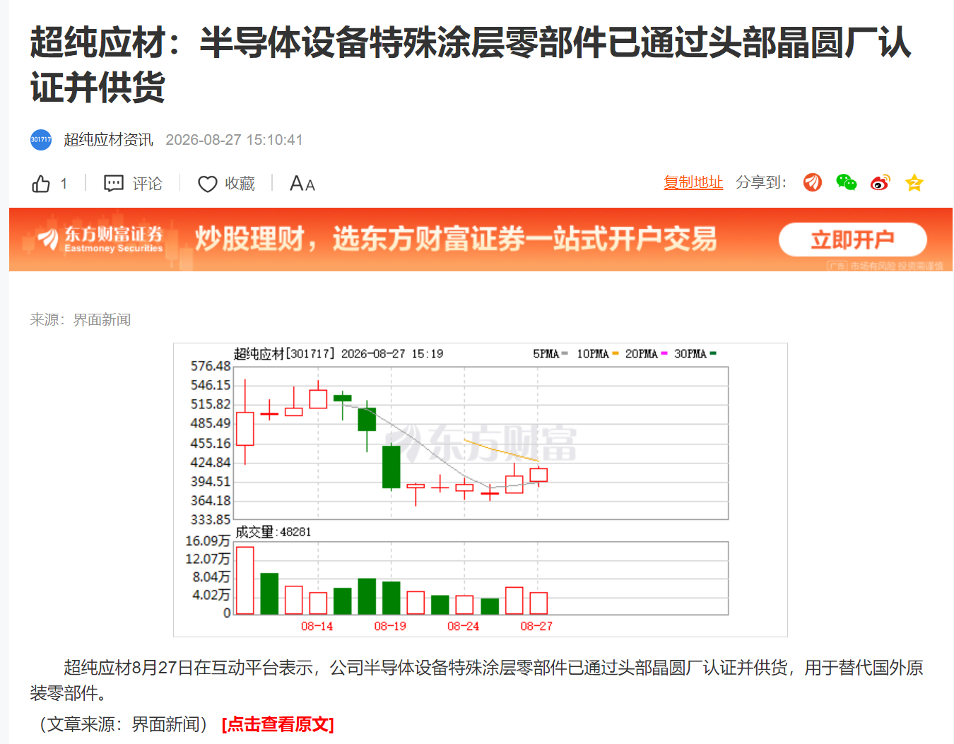Click the 复制地址 copy link
954x744 pixels.
coord(693,182)
